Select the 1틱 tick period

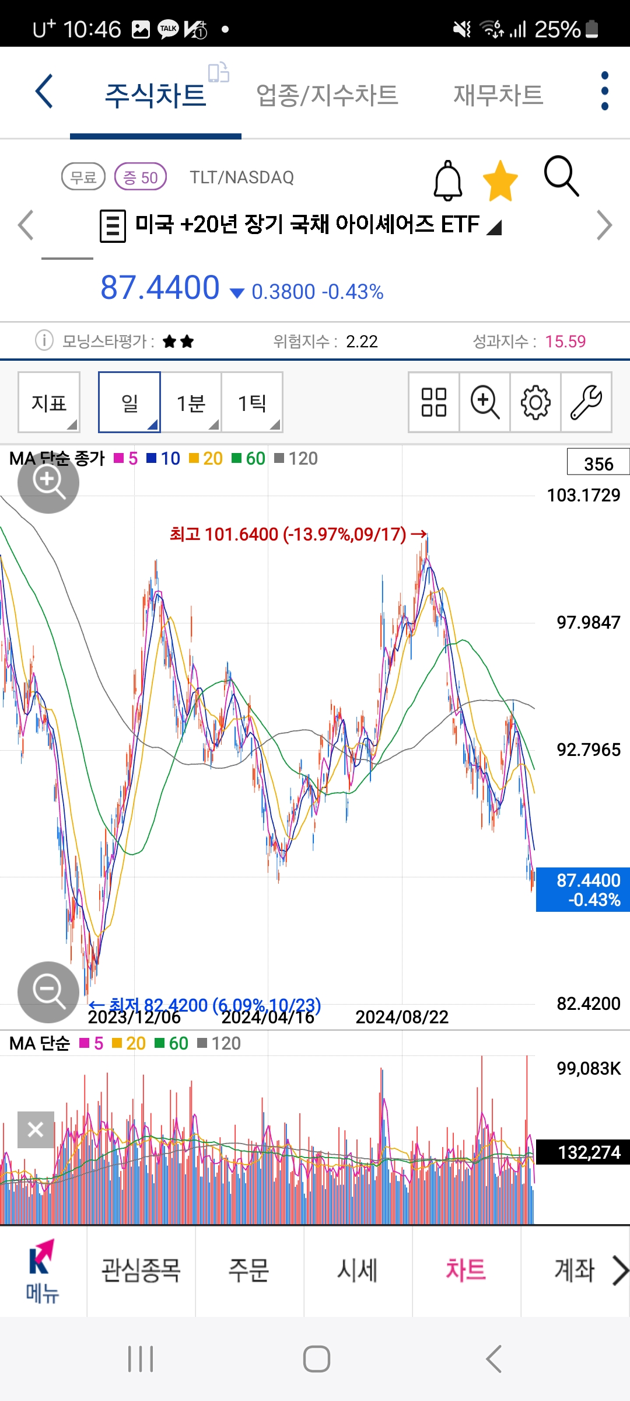252,402
